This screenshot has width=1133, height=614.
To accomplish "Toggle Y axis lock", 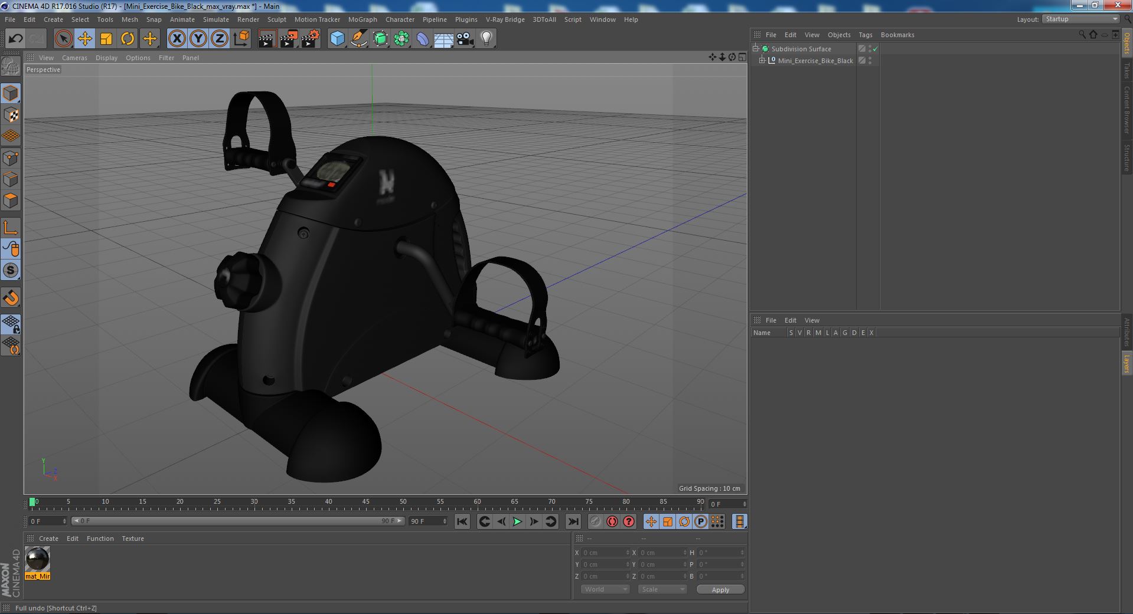I will click(x=198, y=39).
